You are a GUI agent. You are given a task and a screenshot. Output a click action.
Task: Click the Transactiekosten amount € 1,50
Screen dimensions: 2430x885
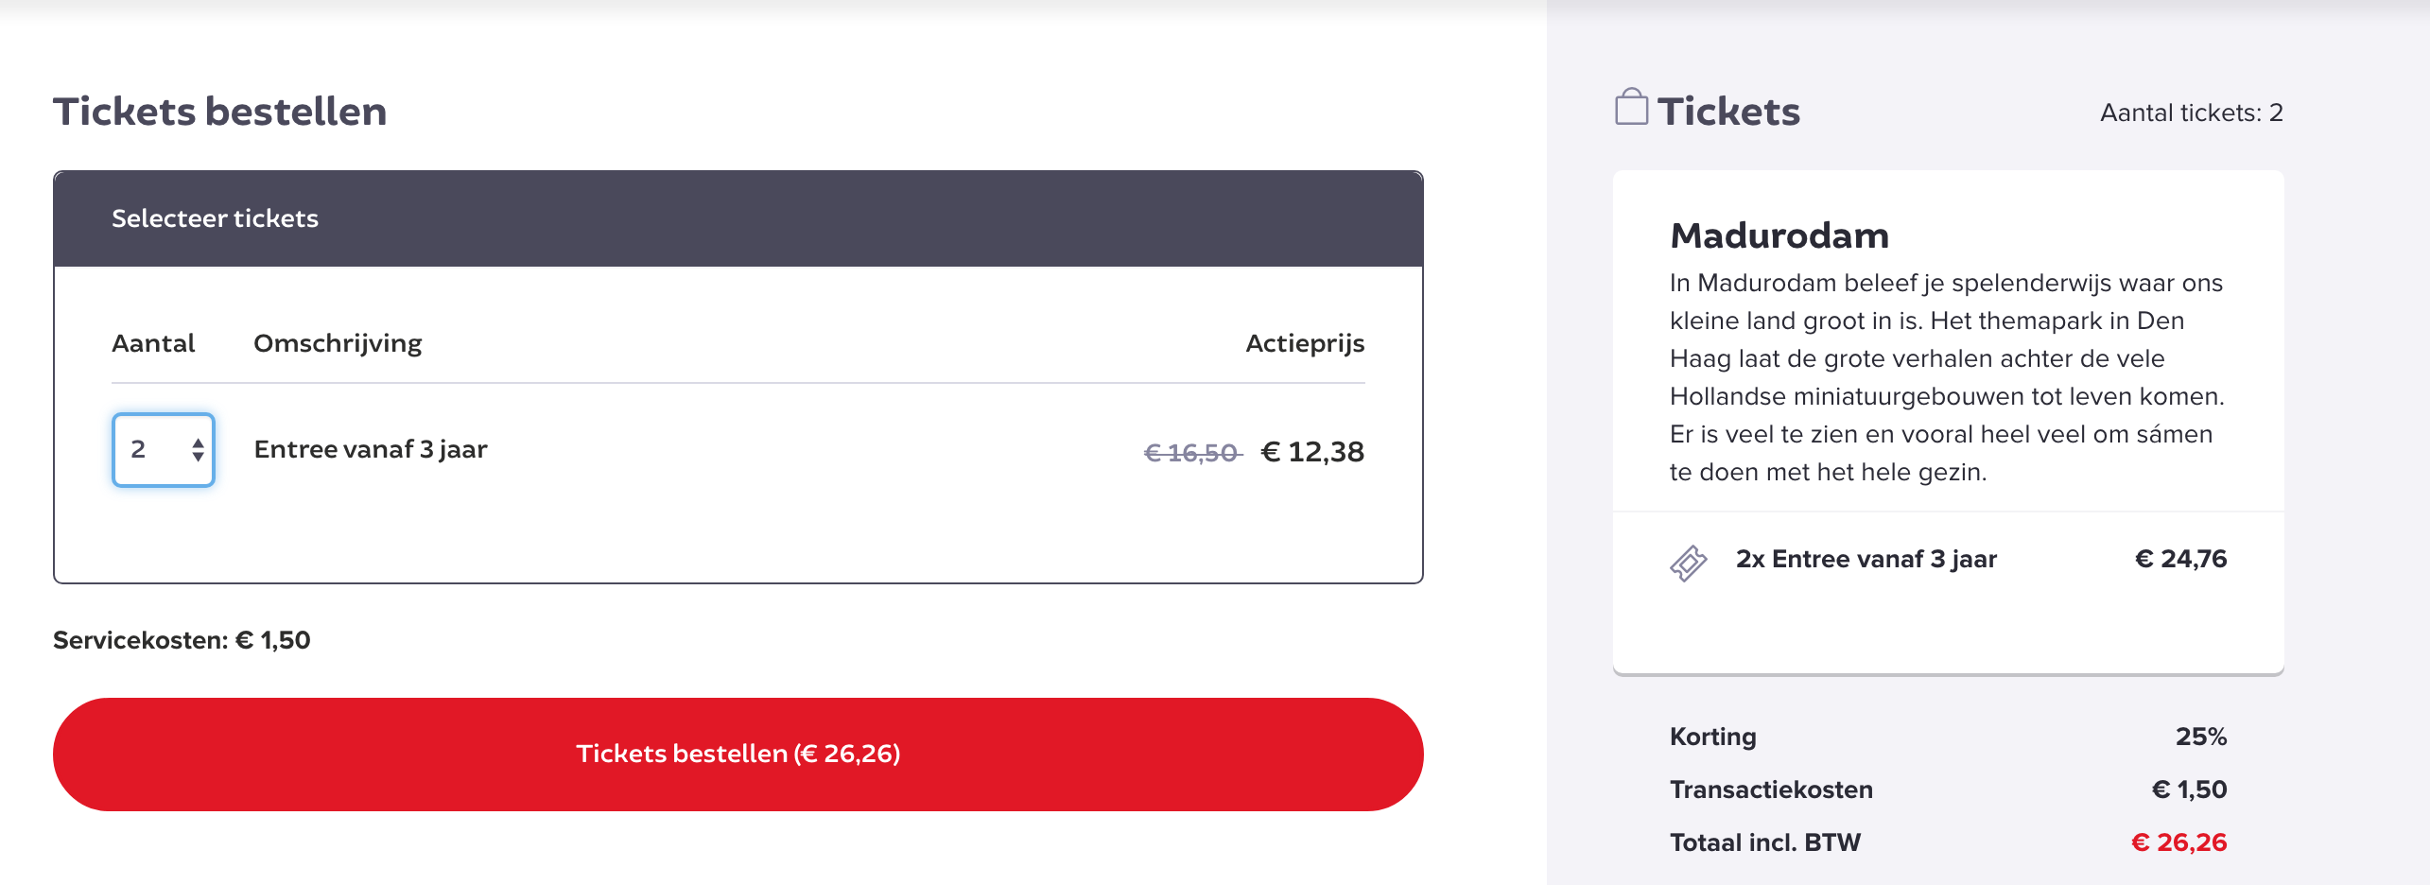[x=2188, y=790]
